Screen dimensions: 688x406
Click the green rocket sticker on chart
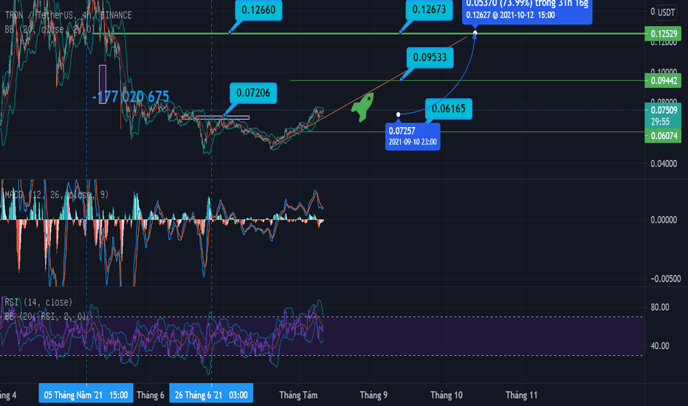(x=363, y=106)
